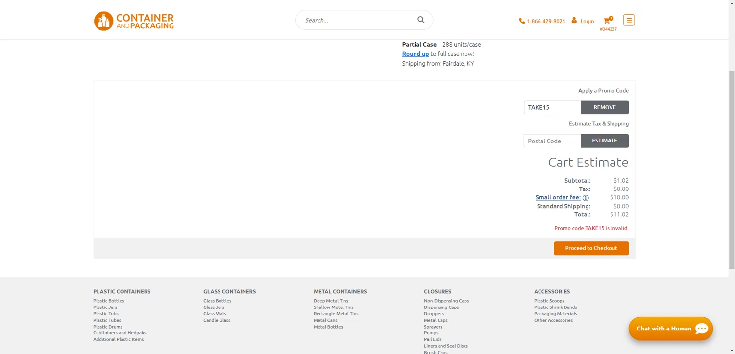Click the Estimate button
This screenshot has height=354, width=735.
(605, 141)
